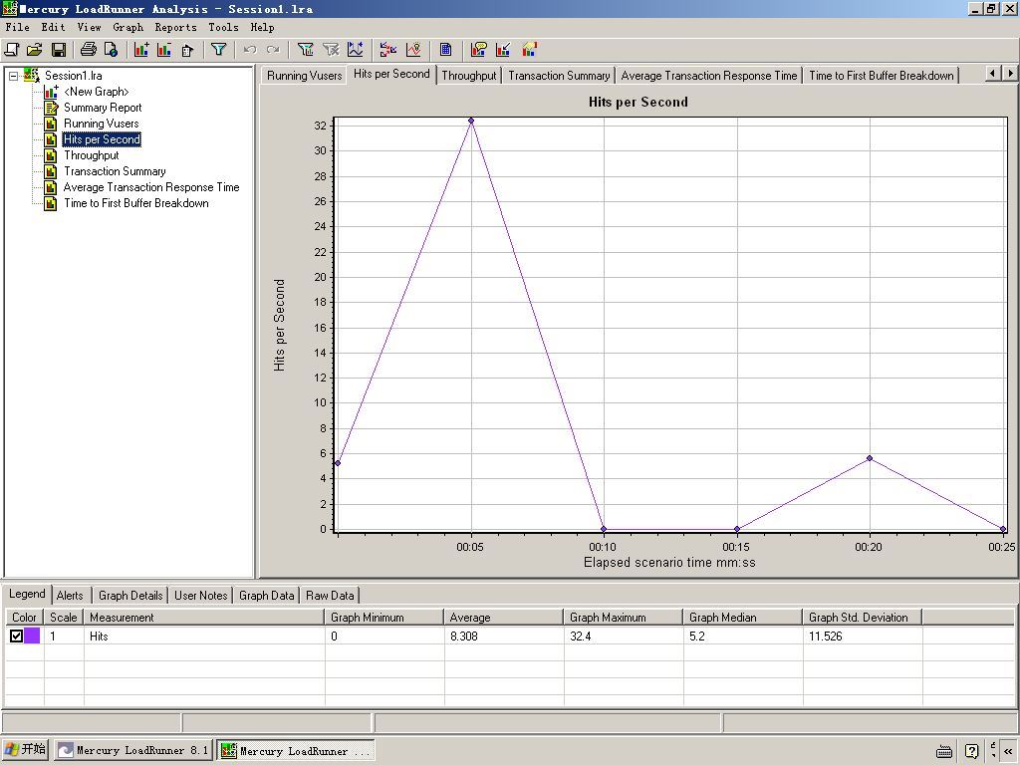The image size is (1020, 765).
Task: Click the Average column header
Action: pyautogui.click(x=503, y=618)
